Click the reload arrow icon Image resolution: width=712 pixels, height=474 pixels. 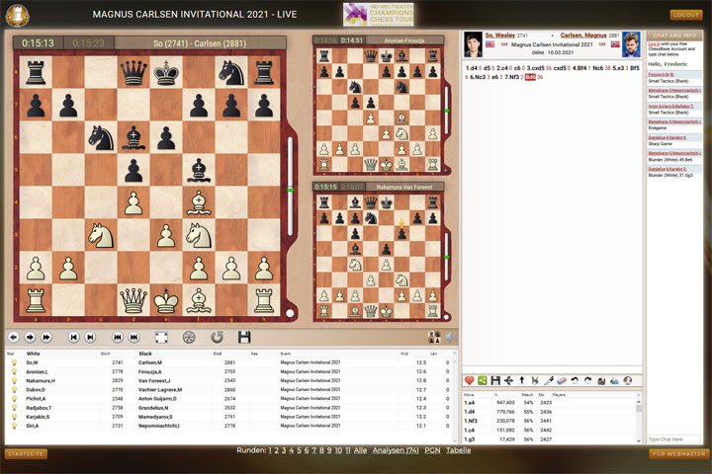(x=217, y=337)
